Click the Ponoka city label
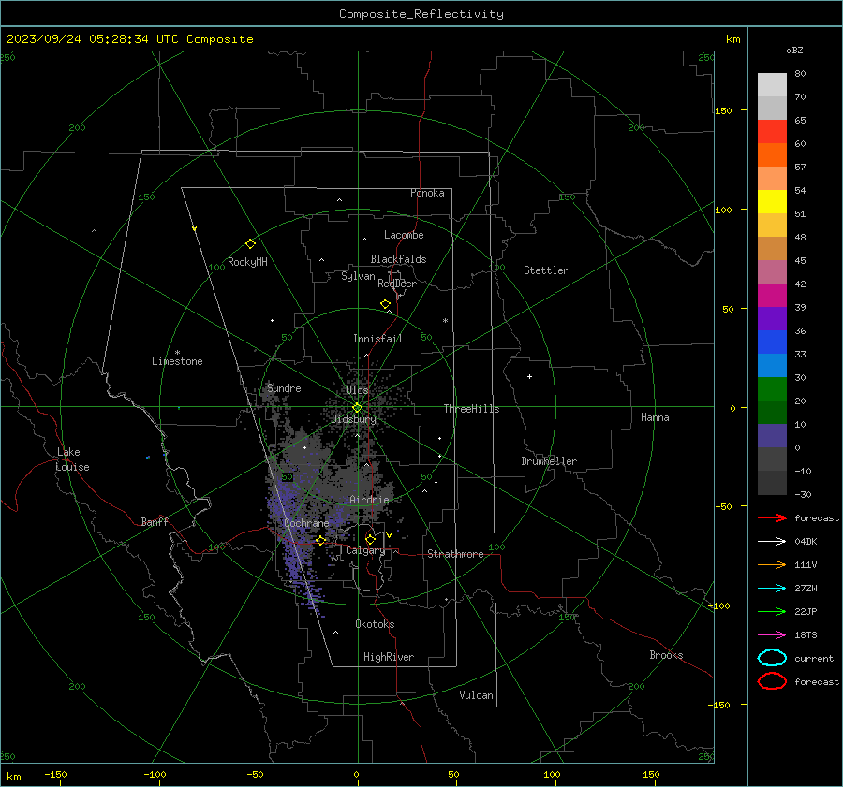The image size is (843, 787). 427,193
